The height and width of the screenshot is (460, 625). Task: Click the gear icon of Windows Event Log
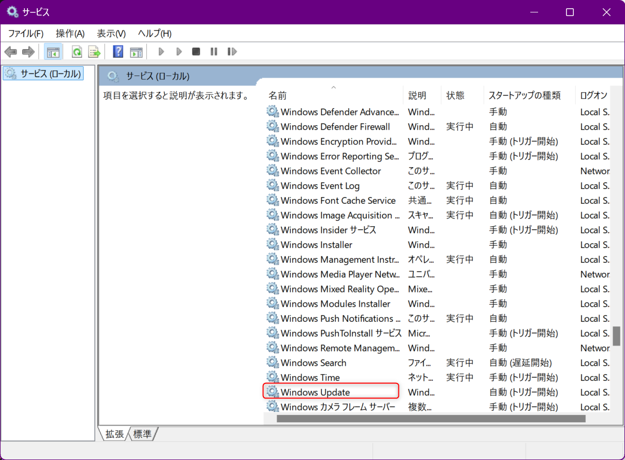coord(273,185)
